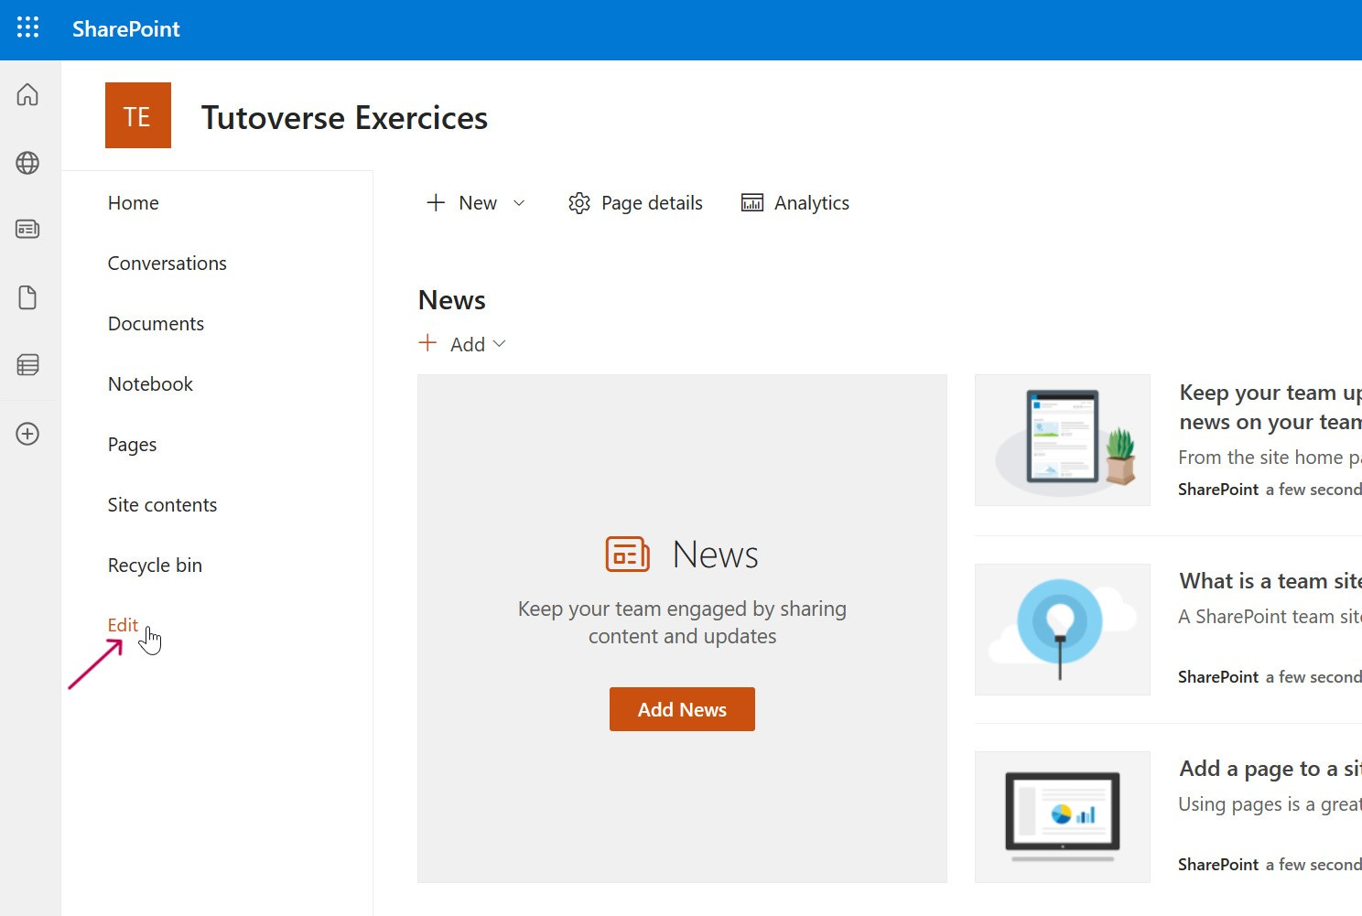Click the Page details gear icon
Image resolution: width=1362 pixels, height=916 pixels.
(579, 203)
